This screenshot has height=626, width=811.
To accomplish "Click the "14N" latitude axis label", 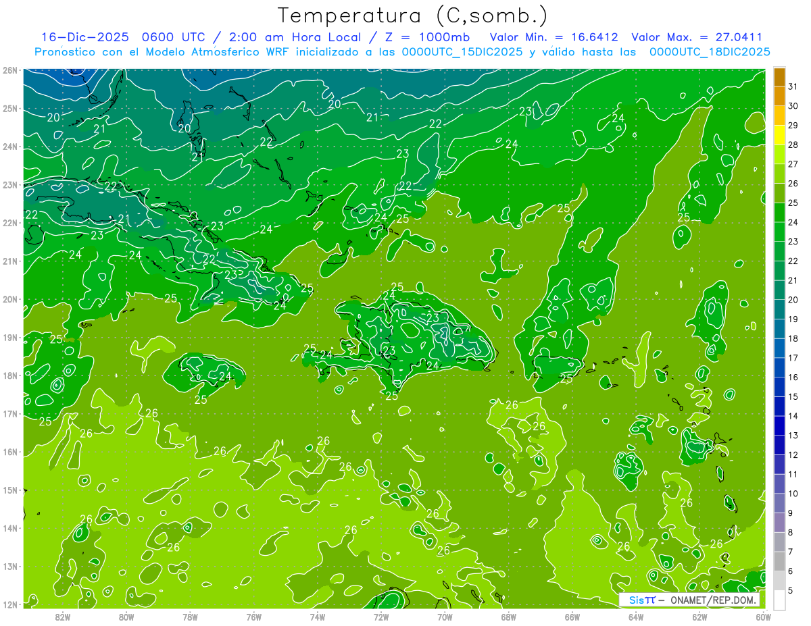I will coord(10,528).
